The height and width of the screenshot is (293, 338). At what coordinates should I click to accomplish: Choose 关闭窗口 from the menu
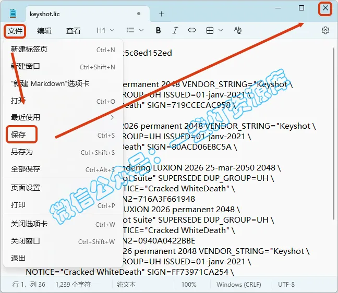pos(63,241)
